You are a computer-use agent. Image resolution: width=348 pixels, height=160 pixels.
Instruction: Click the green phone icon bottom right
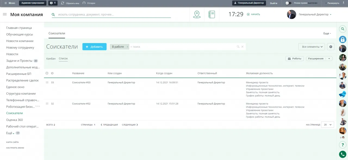pyautogui.click(x=343, y=154)
